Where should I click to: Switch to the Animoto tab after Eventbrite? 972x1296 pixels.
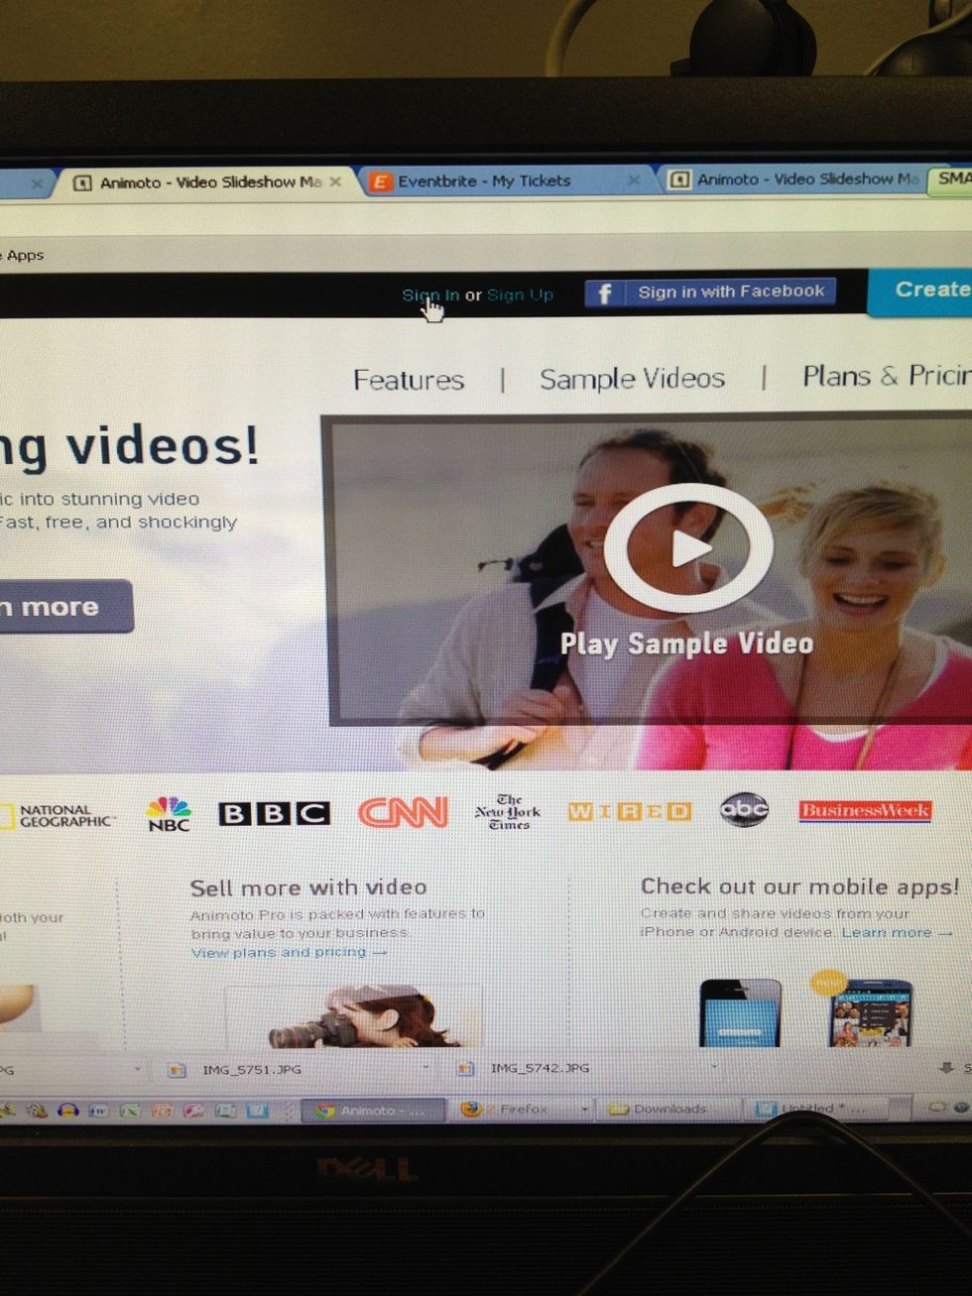(793, 179)
